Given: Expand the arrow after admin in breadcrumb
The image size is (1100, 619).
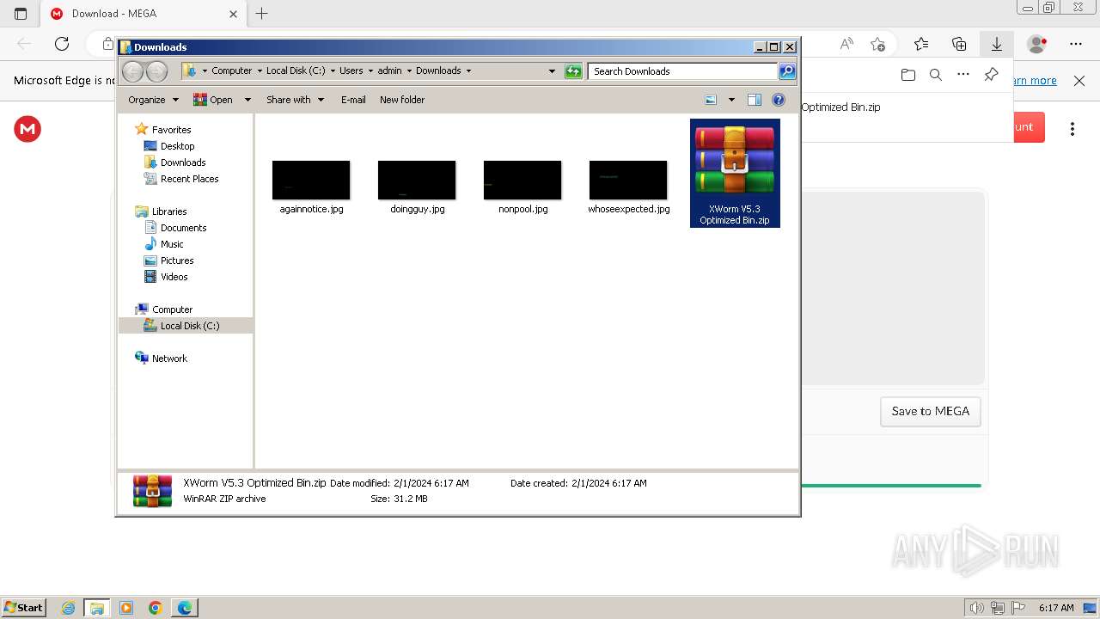Looking at the screenshot, I should coord(409,71).
